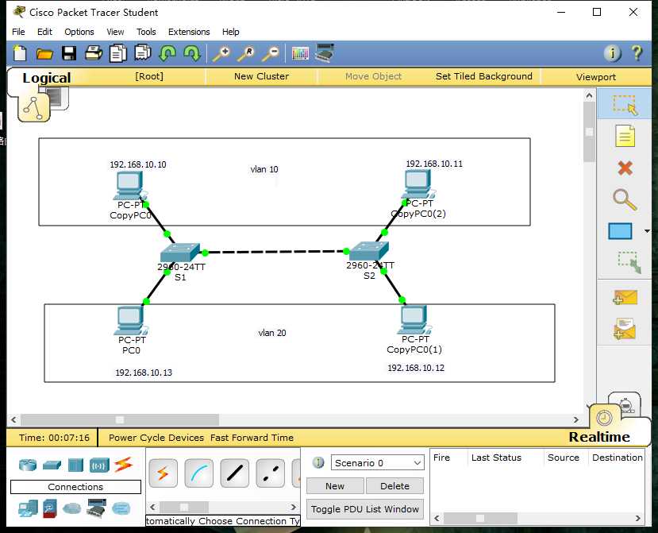Click the Redo green arrow icon
The image size is (658, 533).
pyautogui.click(x=192, y=53)
